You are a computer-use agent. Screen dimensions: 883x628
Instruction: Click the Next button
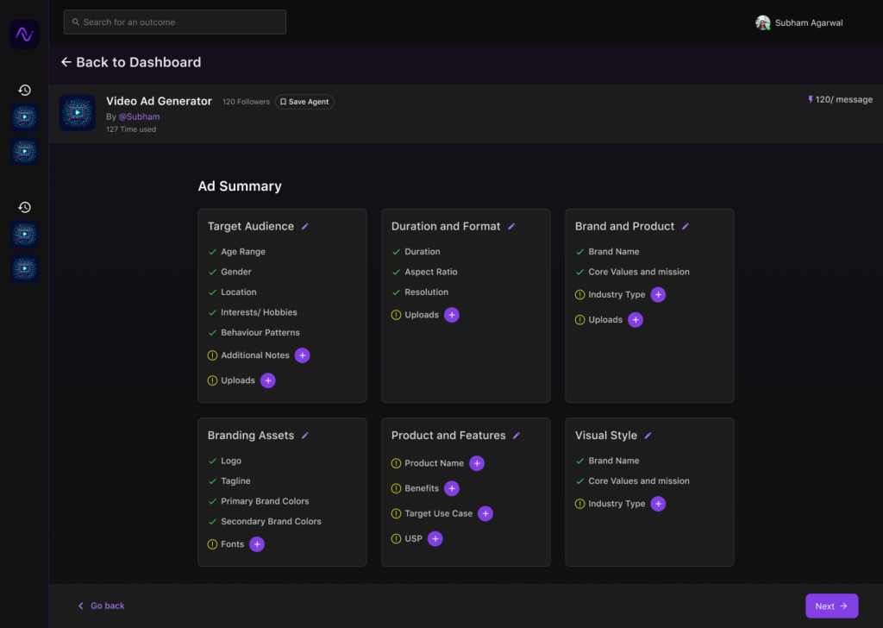coord(831,606)
